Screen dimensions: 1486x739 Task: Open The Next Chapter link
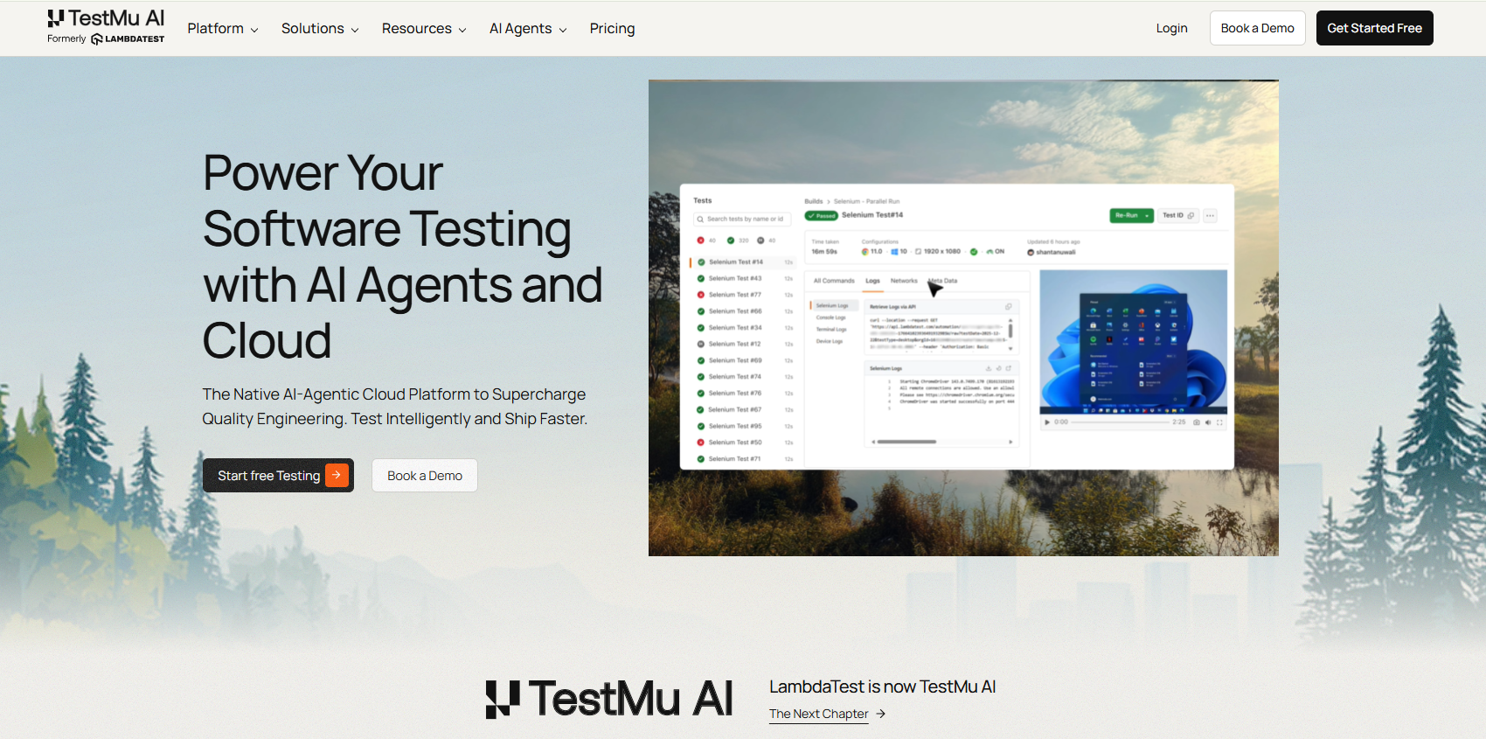(x=818, y=714)
